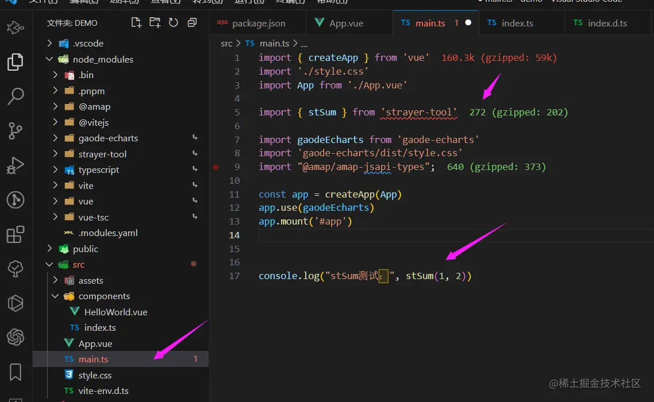Click the 'strayer-tool' import string on line 5
Viewport: 654px width, 402px height.
(x=419, y=112)
